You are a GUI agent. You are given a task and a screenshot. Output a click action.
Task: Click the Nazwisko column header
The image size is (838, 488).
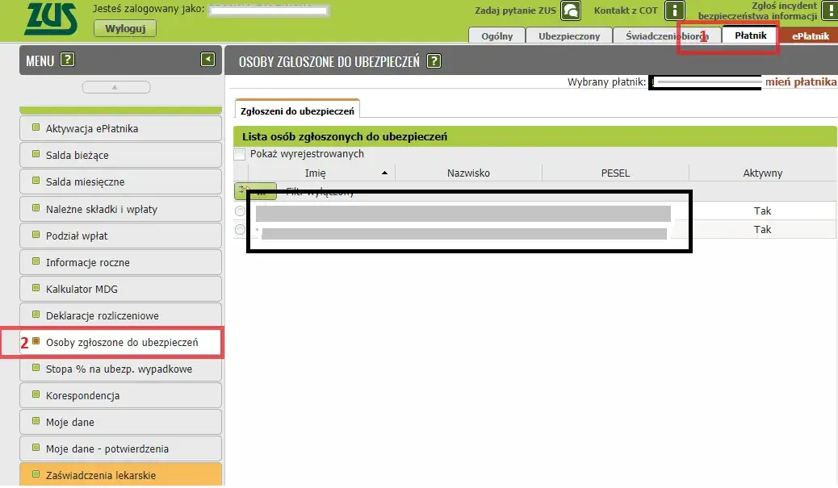tap(468, 173)
